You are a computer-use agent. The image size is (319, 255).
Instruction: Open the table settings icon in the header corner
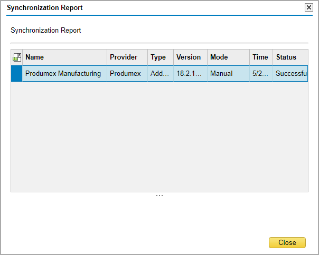pyautogui.click(x=16, y=57)
